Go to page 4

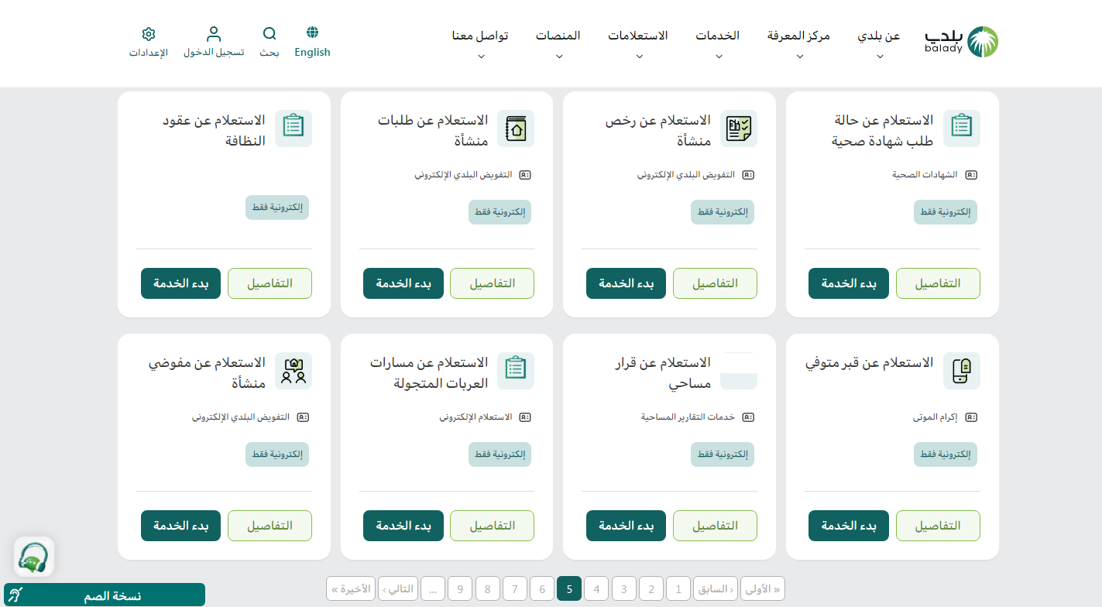[x=596, y=589]
